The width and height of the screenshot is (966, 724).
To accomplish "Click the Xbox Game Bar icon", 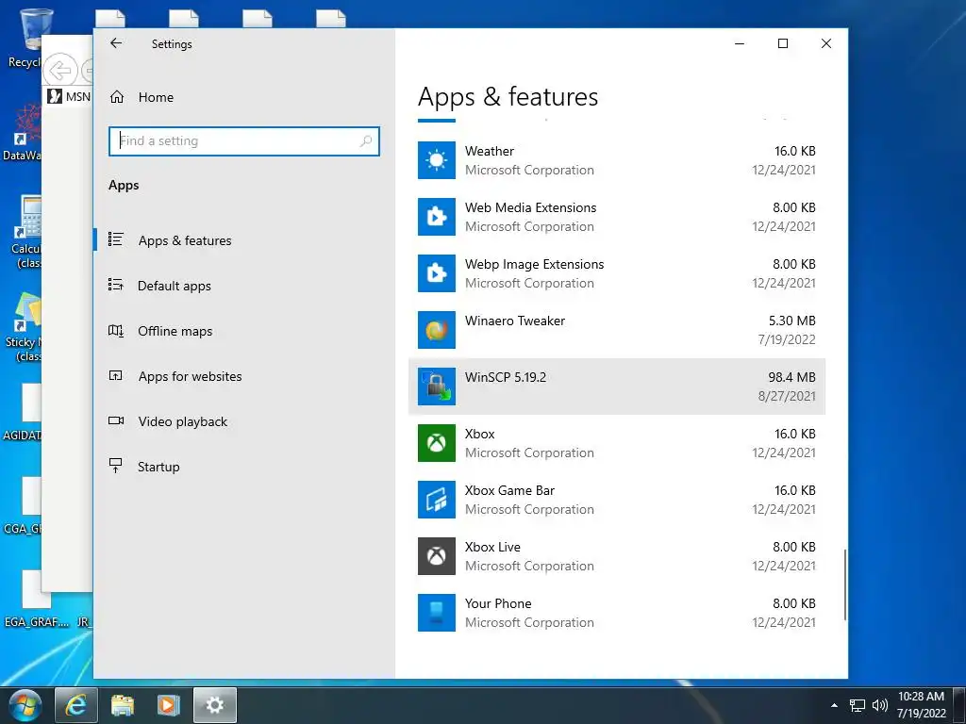I will tap(436, 500).
